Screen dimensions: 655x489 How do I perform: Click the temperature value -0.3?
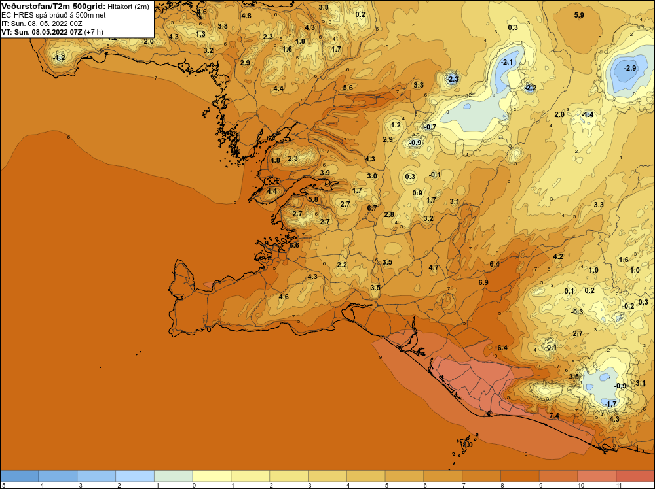[x=577, y=312]
